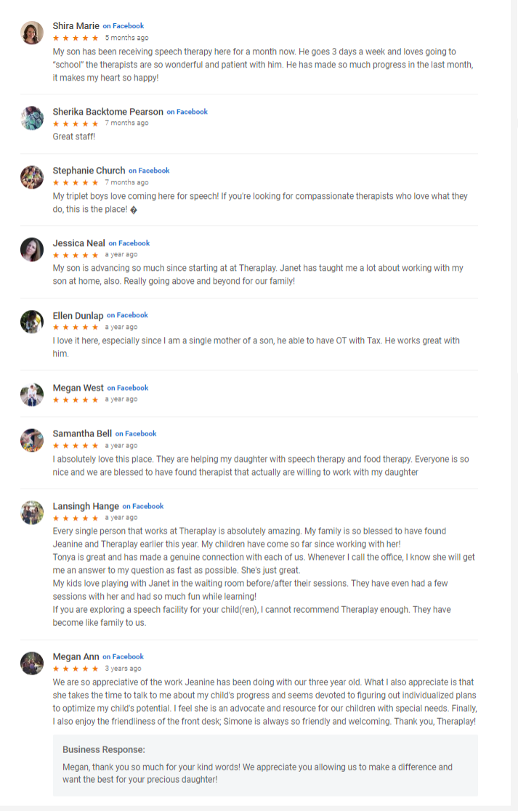Click Megan Ann's profile picture

[x=32, y=663]
